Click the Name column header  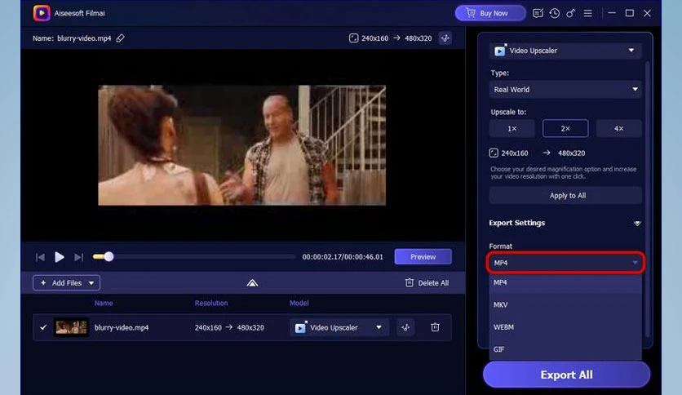[104, 303]
